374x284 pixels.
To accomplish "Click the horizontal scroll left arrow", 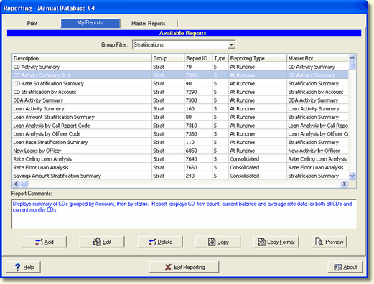I will (x=16, y=184).
